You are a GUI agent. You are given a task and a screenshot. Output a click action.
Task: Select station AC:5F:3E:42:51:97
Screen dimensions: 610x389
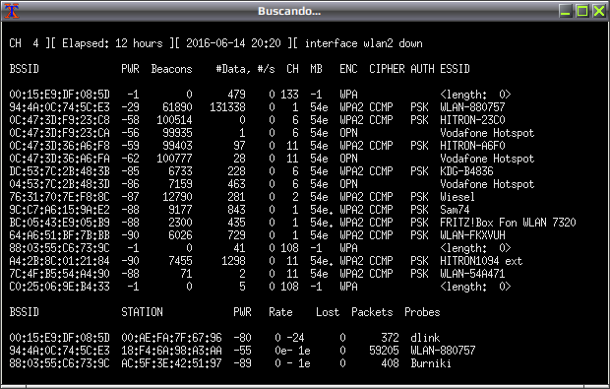point(171,363)
